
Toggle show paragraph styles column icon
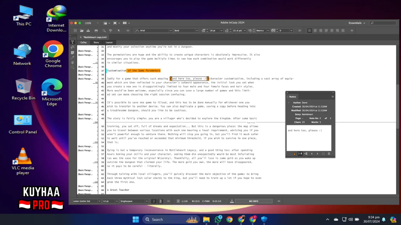160,201
